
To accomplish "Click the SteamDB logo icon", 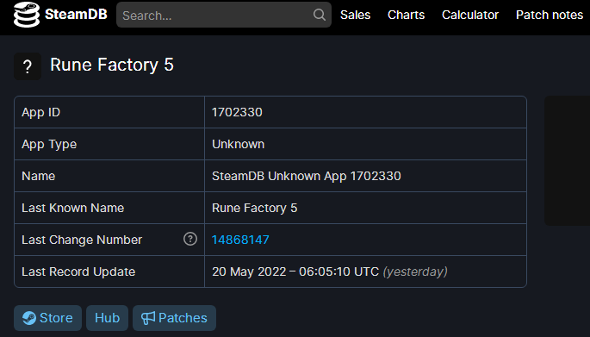I will coord(27,15).
